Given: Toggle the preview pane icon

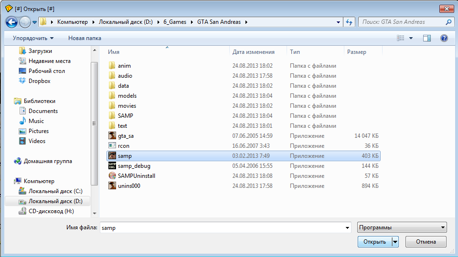Looking at the screenshot, I should 427,38.
